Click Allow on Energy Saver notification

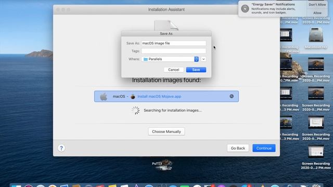(x=317, y=13)
